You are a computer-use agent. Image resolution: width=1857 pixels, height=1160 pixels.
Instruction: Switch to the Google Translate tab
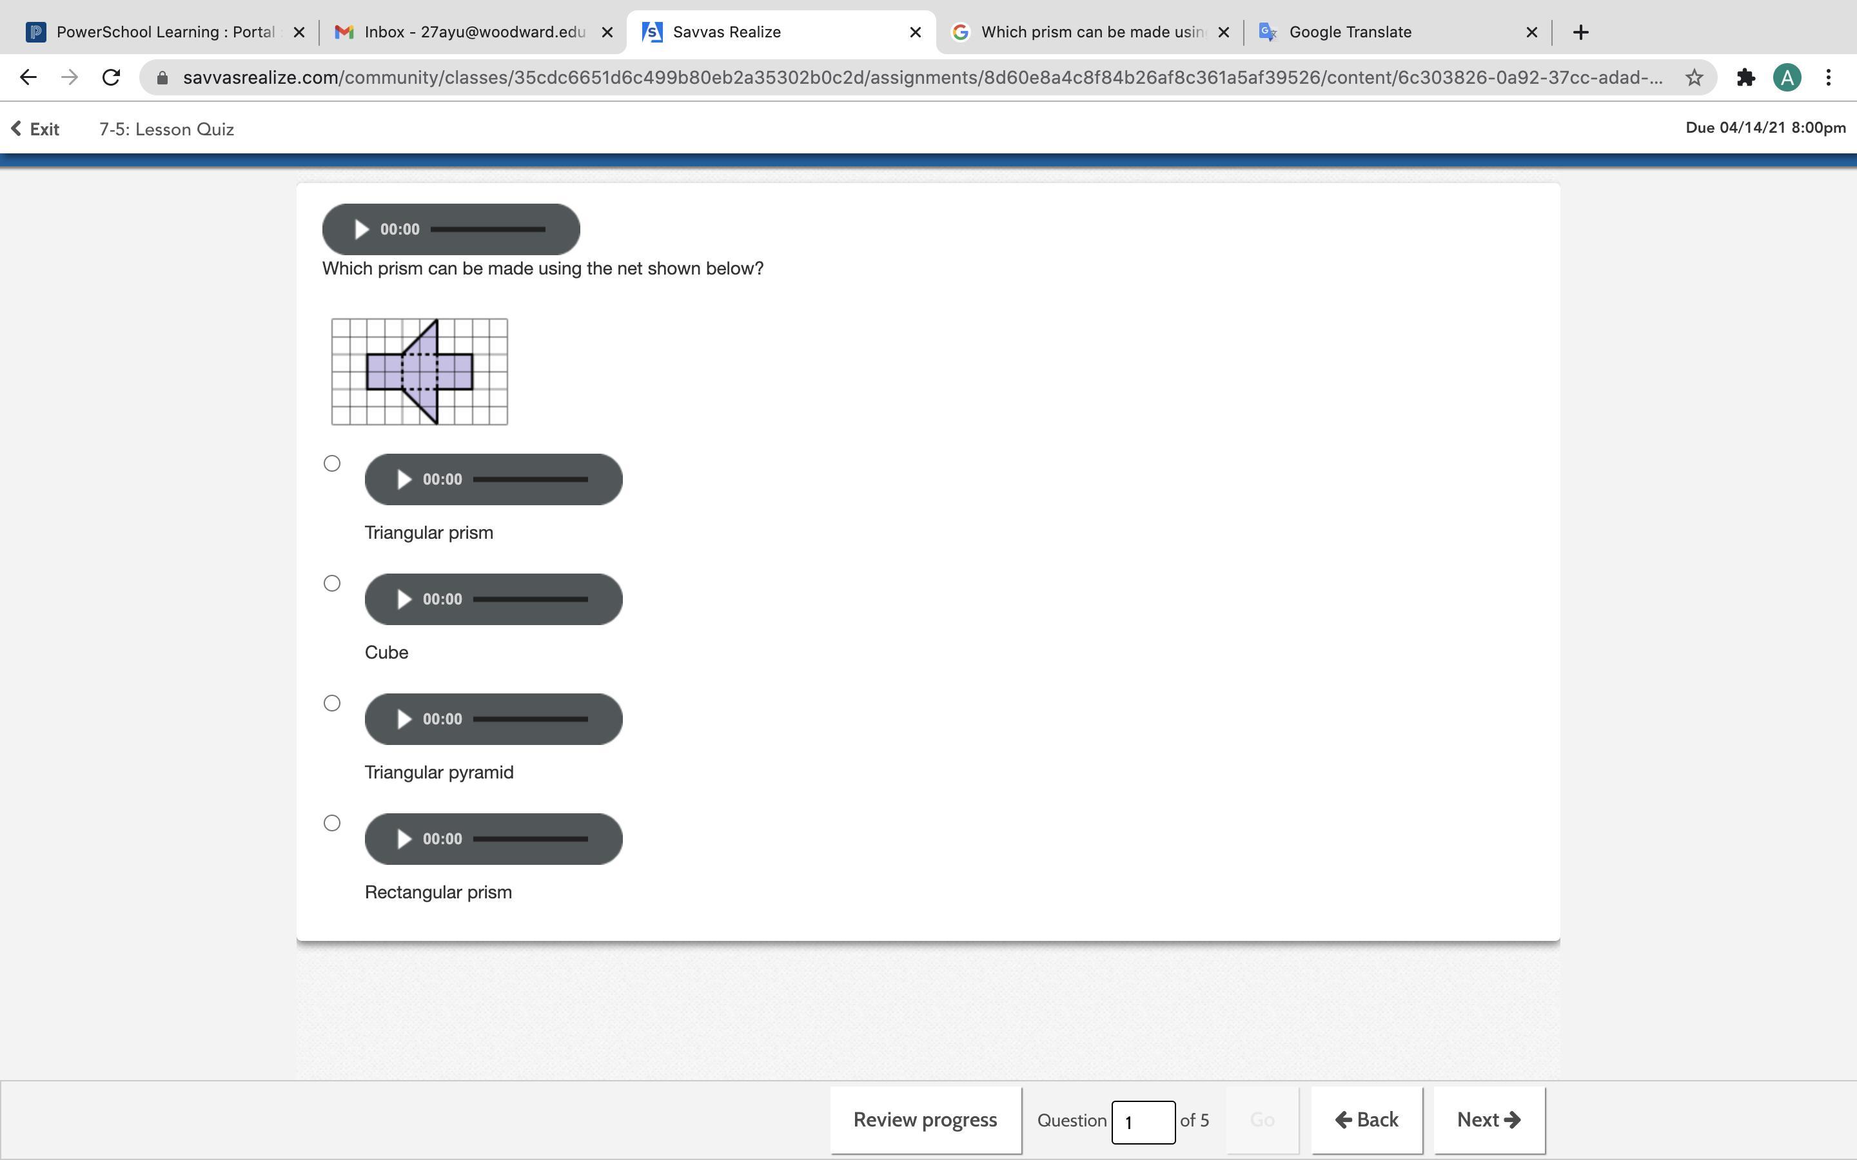(x=1350, y=32)
